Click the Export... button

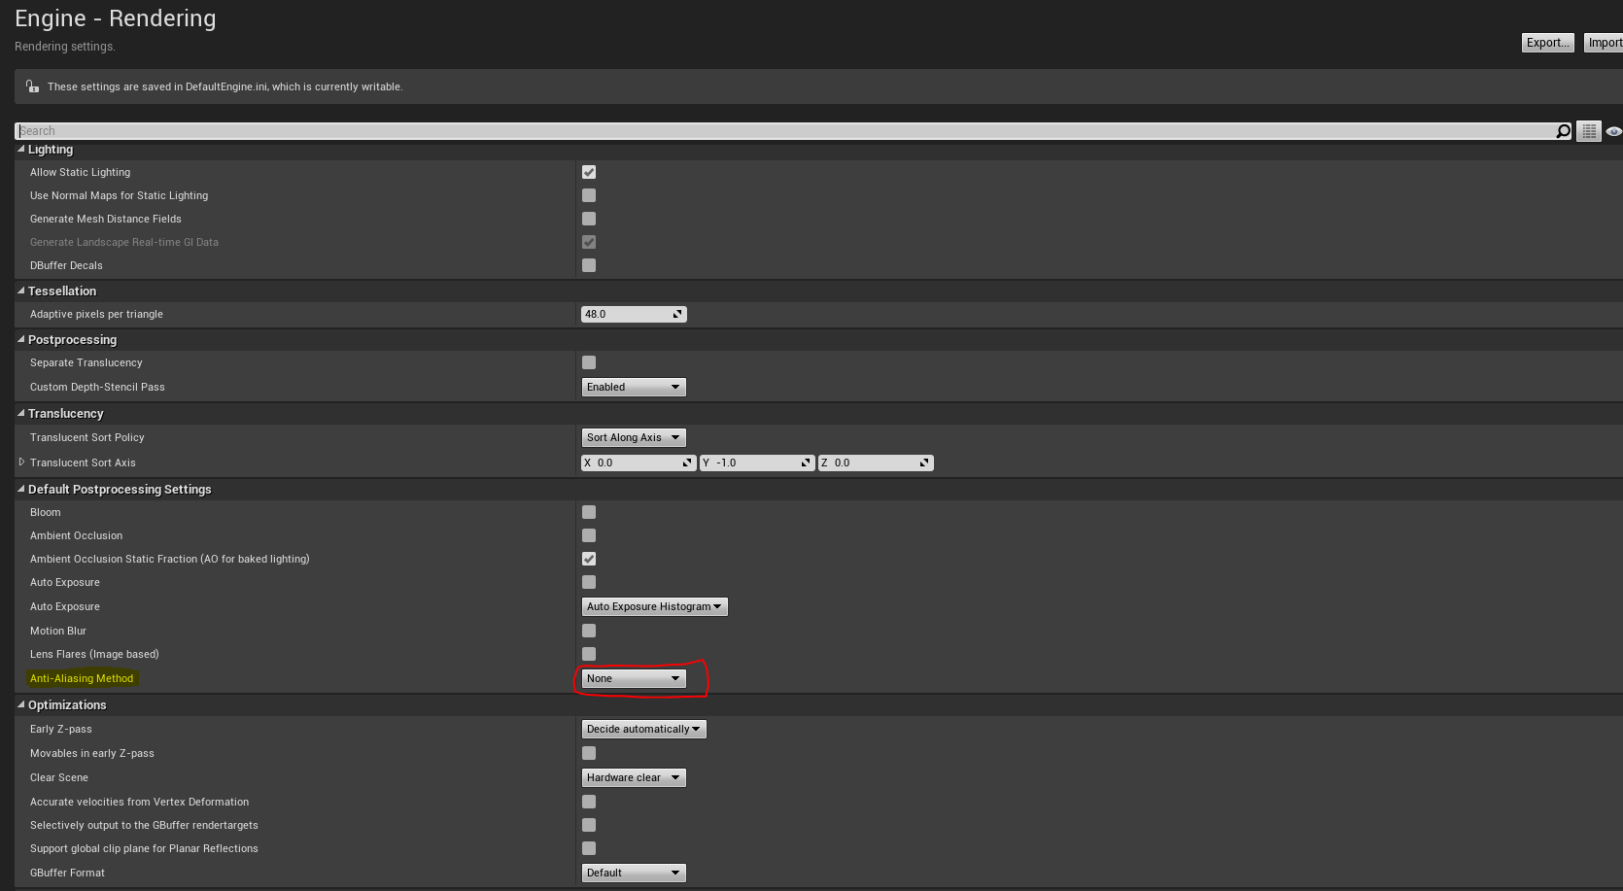pyautogui.click(x=1547, y=43)
